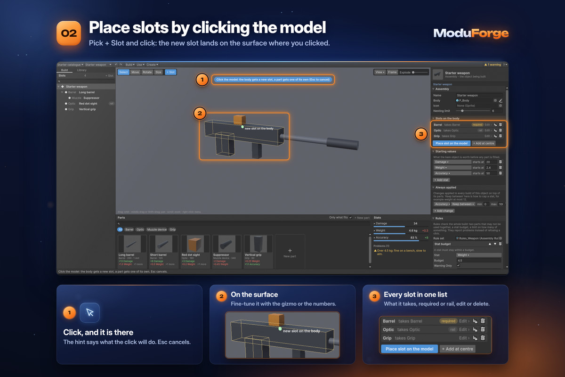
Task: Open help with the question mark icon
Action: [x=504, y=65]
